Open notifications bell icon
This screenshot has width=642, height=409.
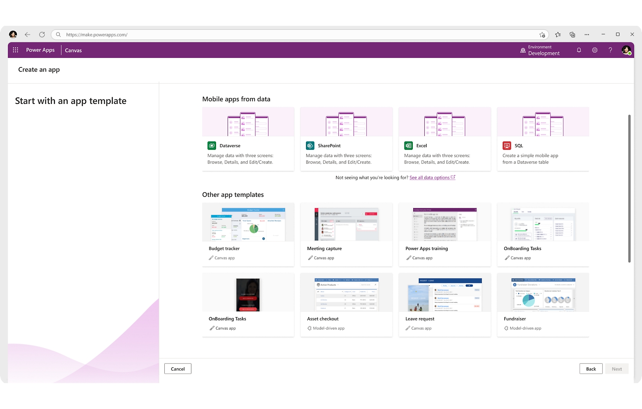[579, 50]
